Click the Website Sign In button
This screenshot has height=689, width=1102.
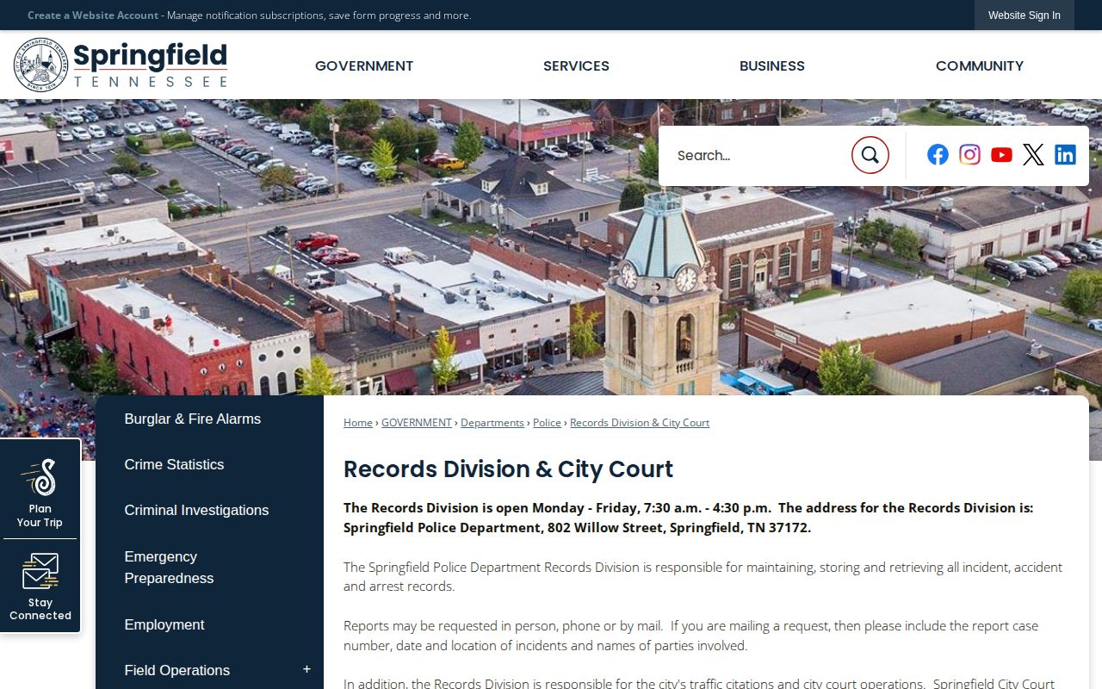click(1025, 16)
